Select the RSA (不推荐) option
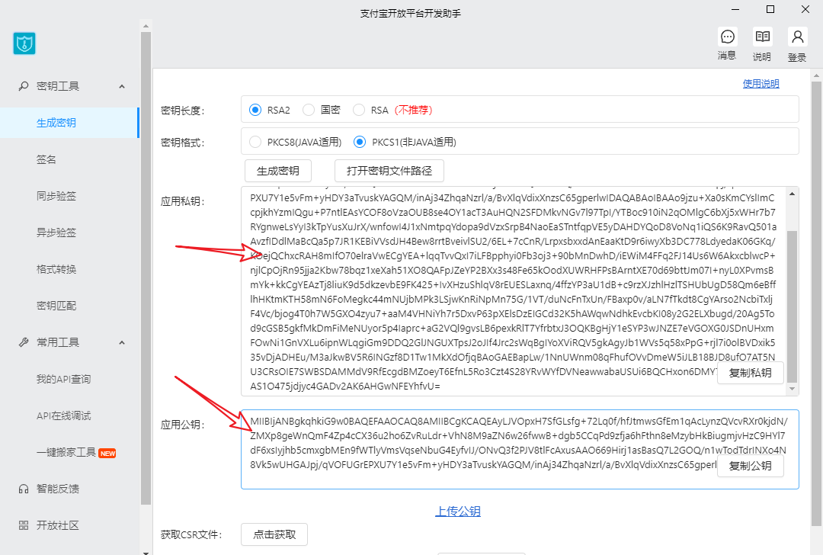The image size is (823, 555). pyautogui.click(x=359, y=110)
